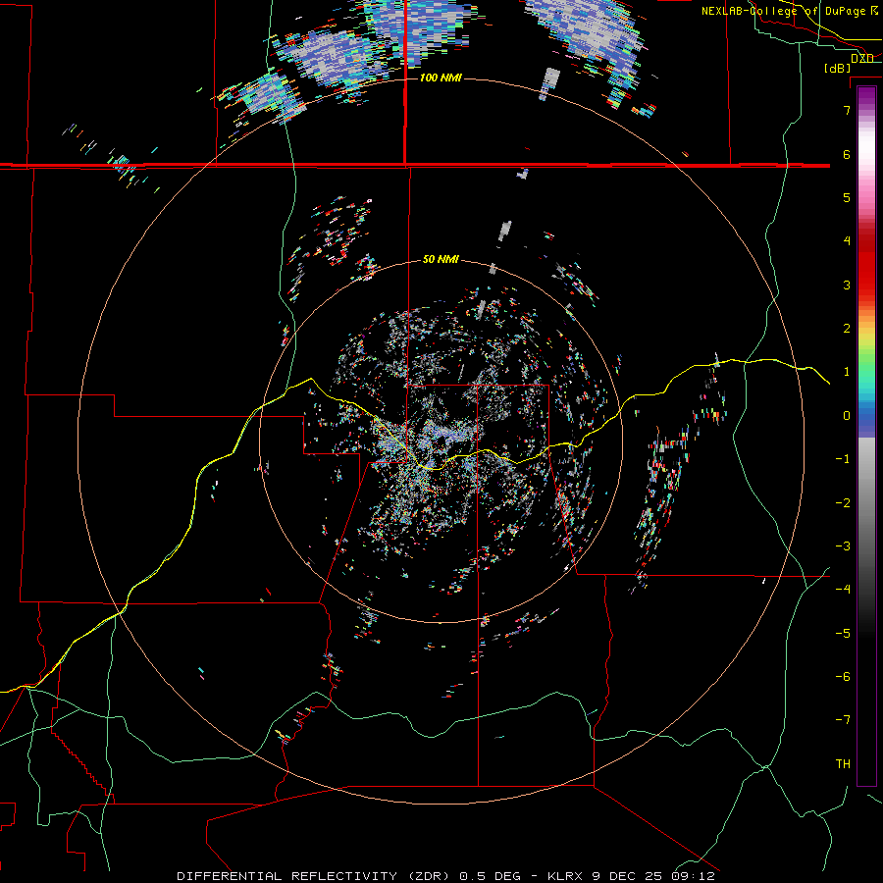
Task: Click the "DIFFERENTIAL REFLECTIVITY (ZDR)" caption text
Action: (315, 876)
